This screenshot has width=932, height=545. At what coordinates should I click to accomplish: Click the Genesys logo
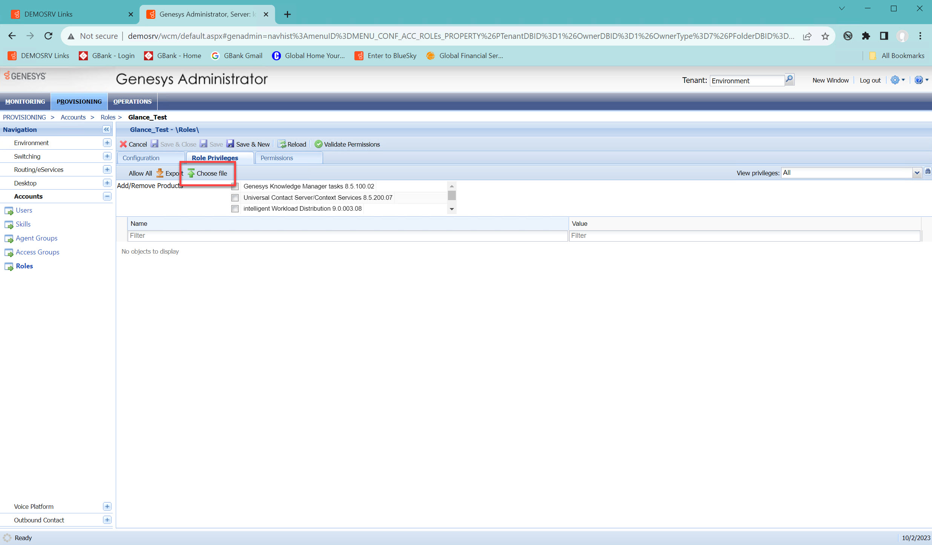(x=25, y=76)
